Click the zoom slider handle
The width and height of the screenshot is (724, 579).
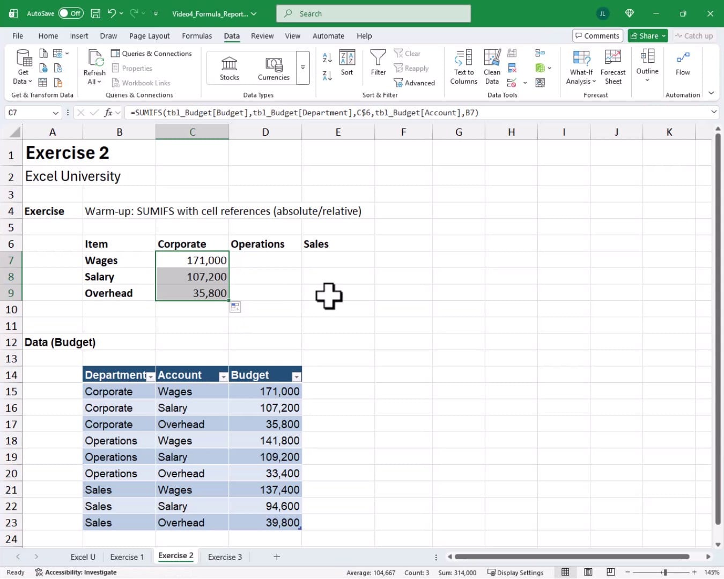pyautogui.click(x=665, y=573)
